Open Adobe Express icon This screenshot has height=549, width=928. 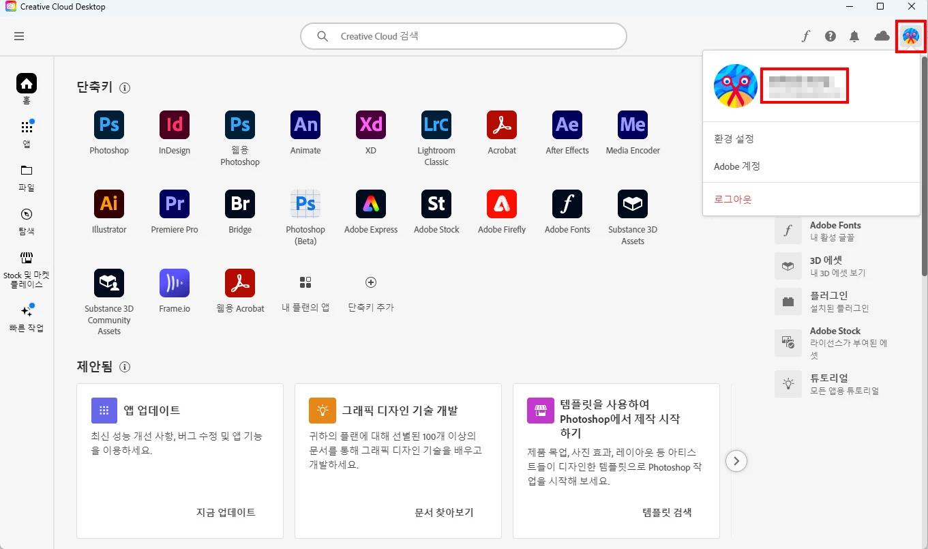371,204
